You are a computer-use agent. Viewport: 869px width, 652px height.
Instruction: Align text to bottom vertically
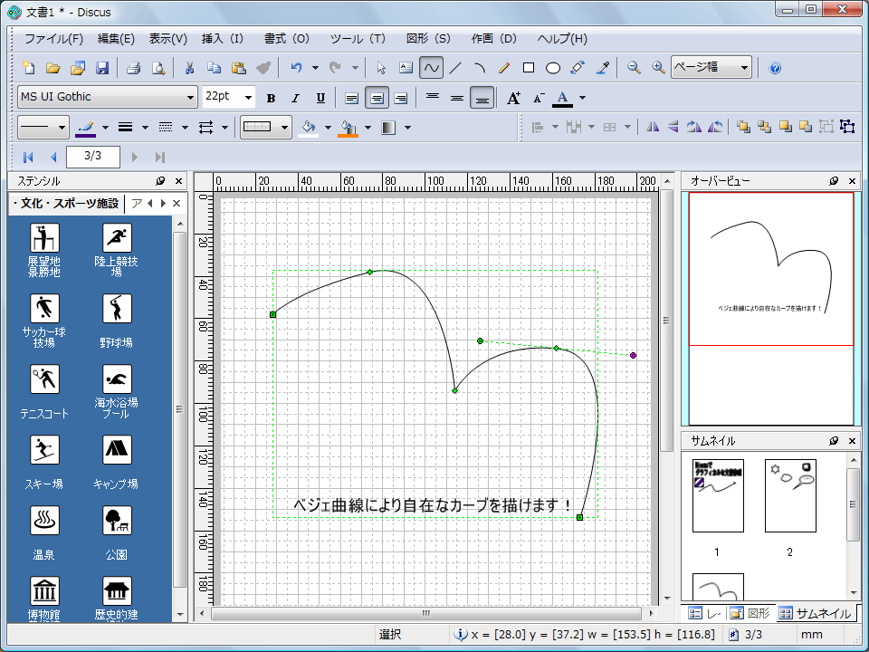(482, 98)
